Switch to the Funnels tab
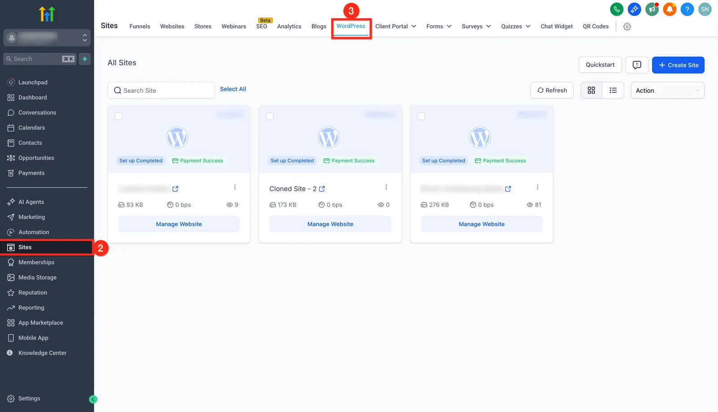718x412 pixels. pos(140,26)
